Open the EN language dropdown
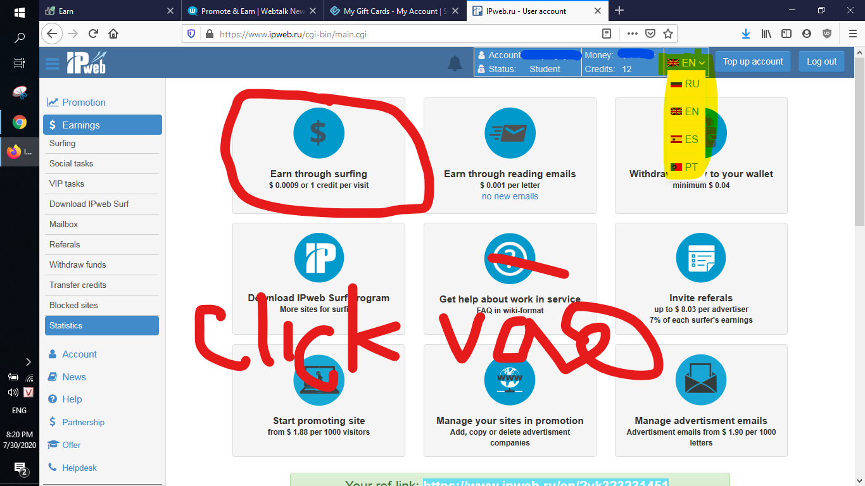 [686, 61]
